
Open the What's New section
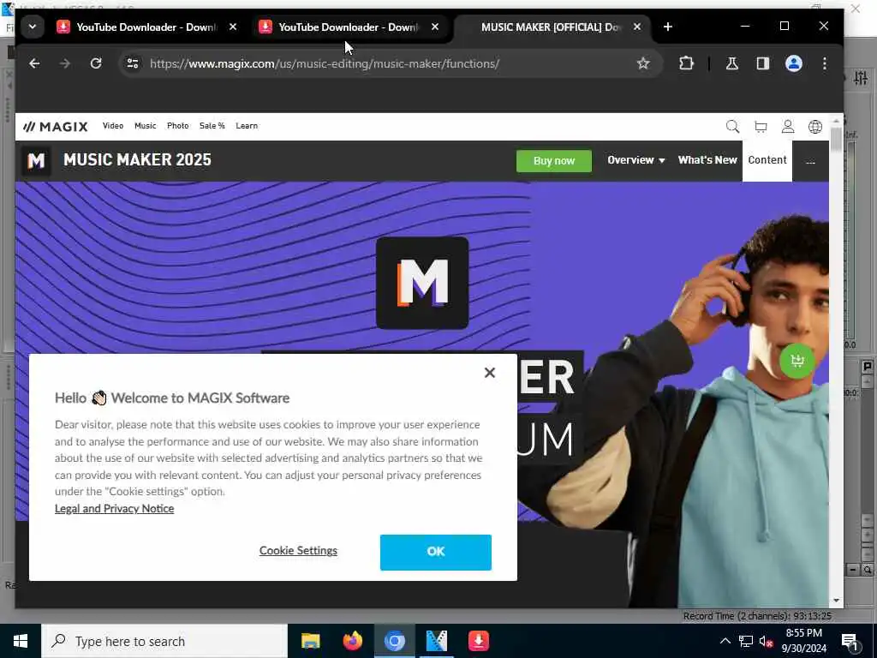707,160
